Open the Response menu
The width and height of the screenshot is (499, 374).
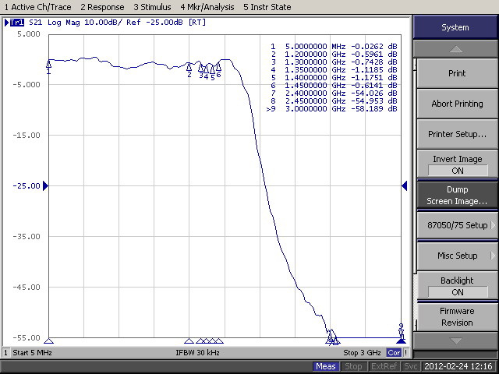tap(102, 7)
